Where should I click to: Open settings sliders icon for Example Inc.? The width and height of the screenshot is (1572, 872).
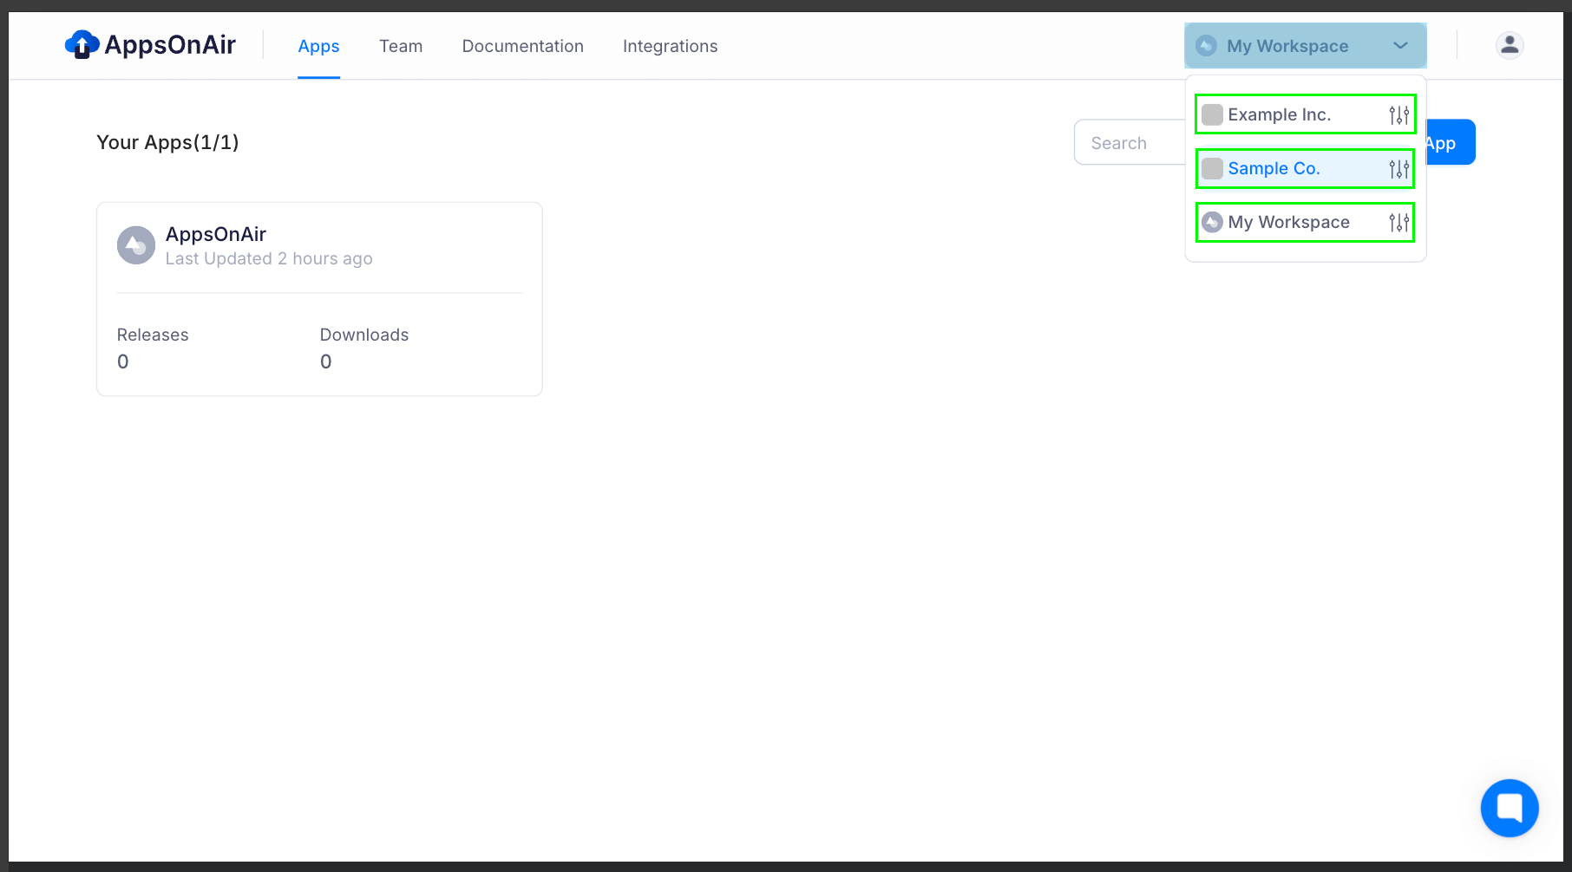[x=1398, y=115]
